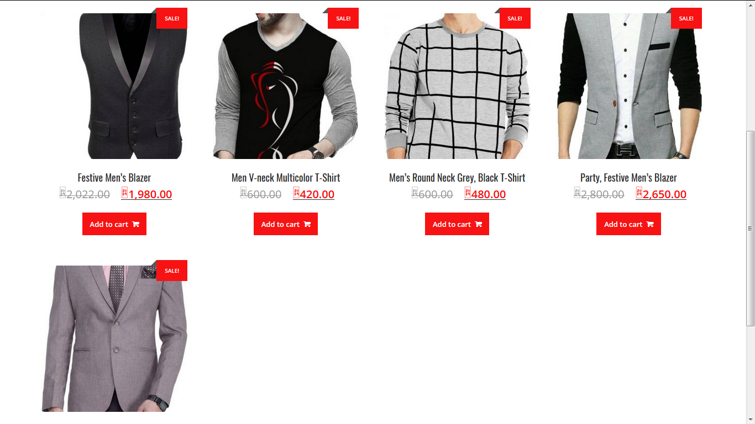This screenshot has width=755, height=424.
Task: Open the grey suit jacket image in second row
Action: 114,338
